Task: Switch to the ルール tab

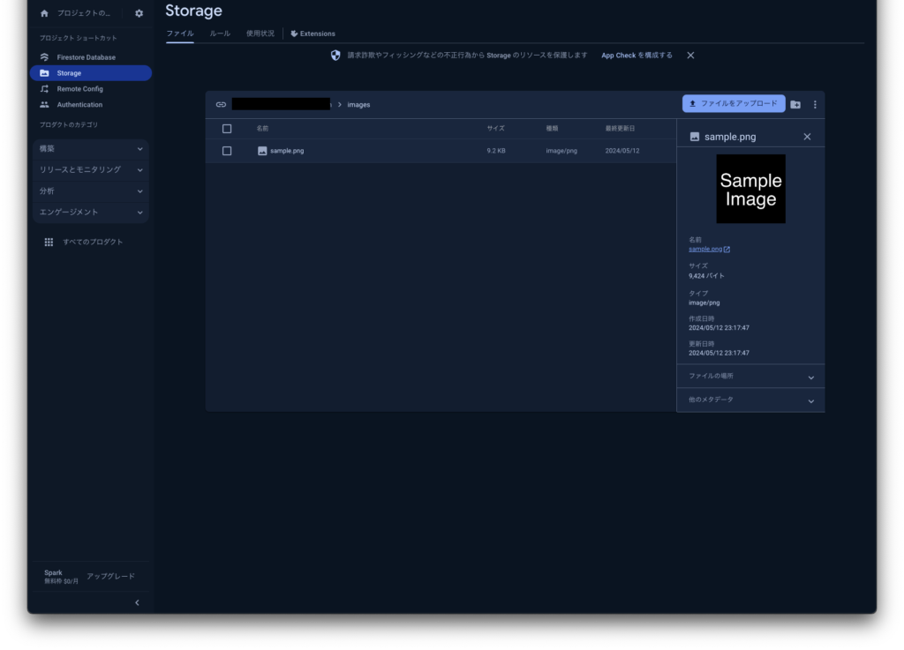Action: point(220,34)
